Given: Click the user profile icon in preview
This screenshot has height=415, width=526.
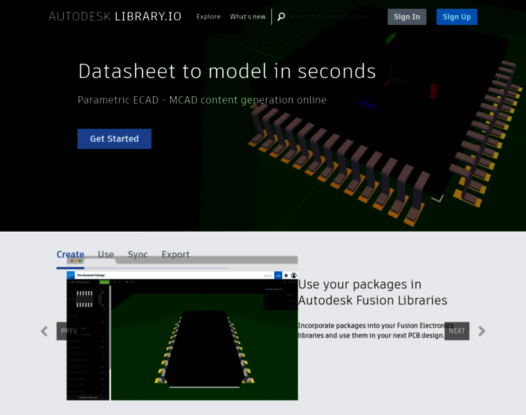Looking at the screenshot, I should [x=293, y=275].
